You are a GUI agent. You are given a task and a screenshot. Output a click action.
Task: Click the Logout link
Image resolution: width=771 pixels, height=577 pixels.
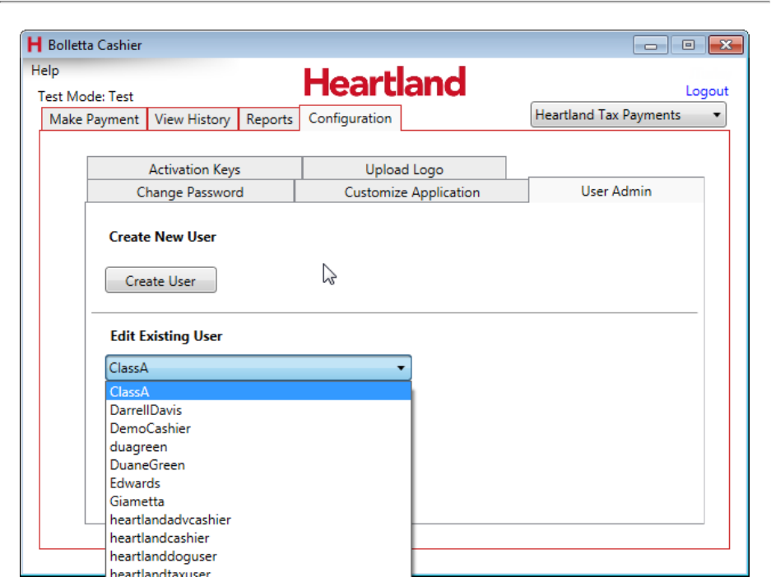[707, 91]
